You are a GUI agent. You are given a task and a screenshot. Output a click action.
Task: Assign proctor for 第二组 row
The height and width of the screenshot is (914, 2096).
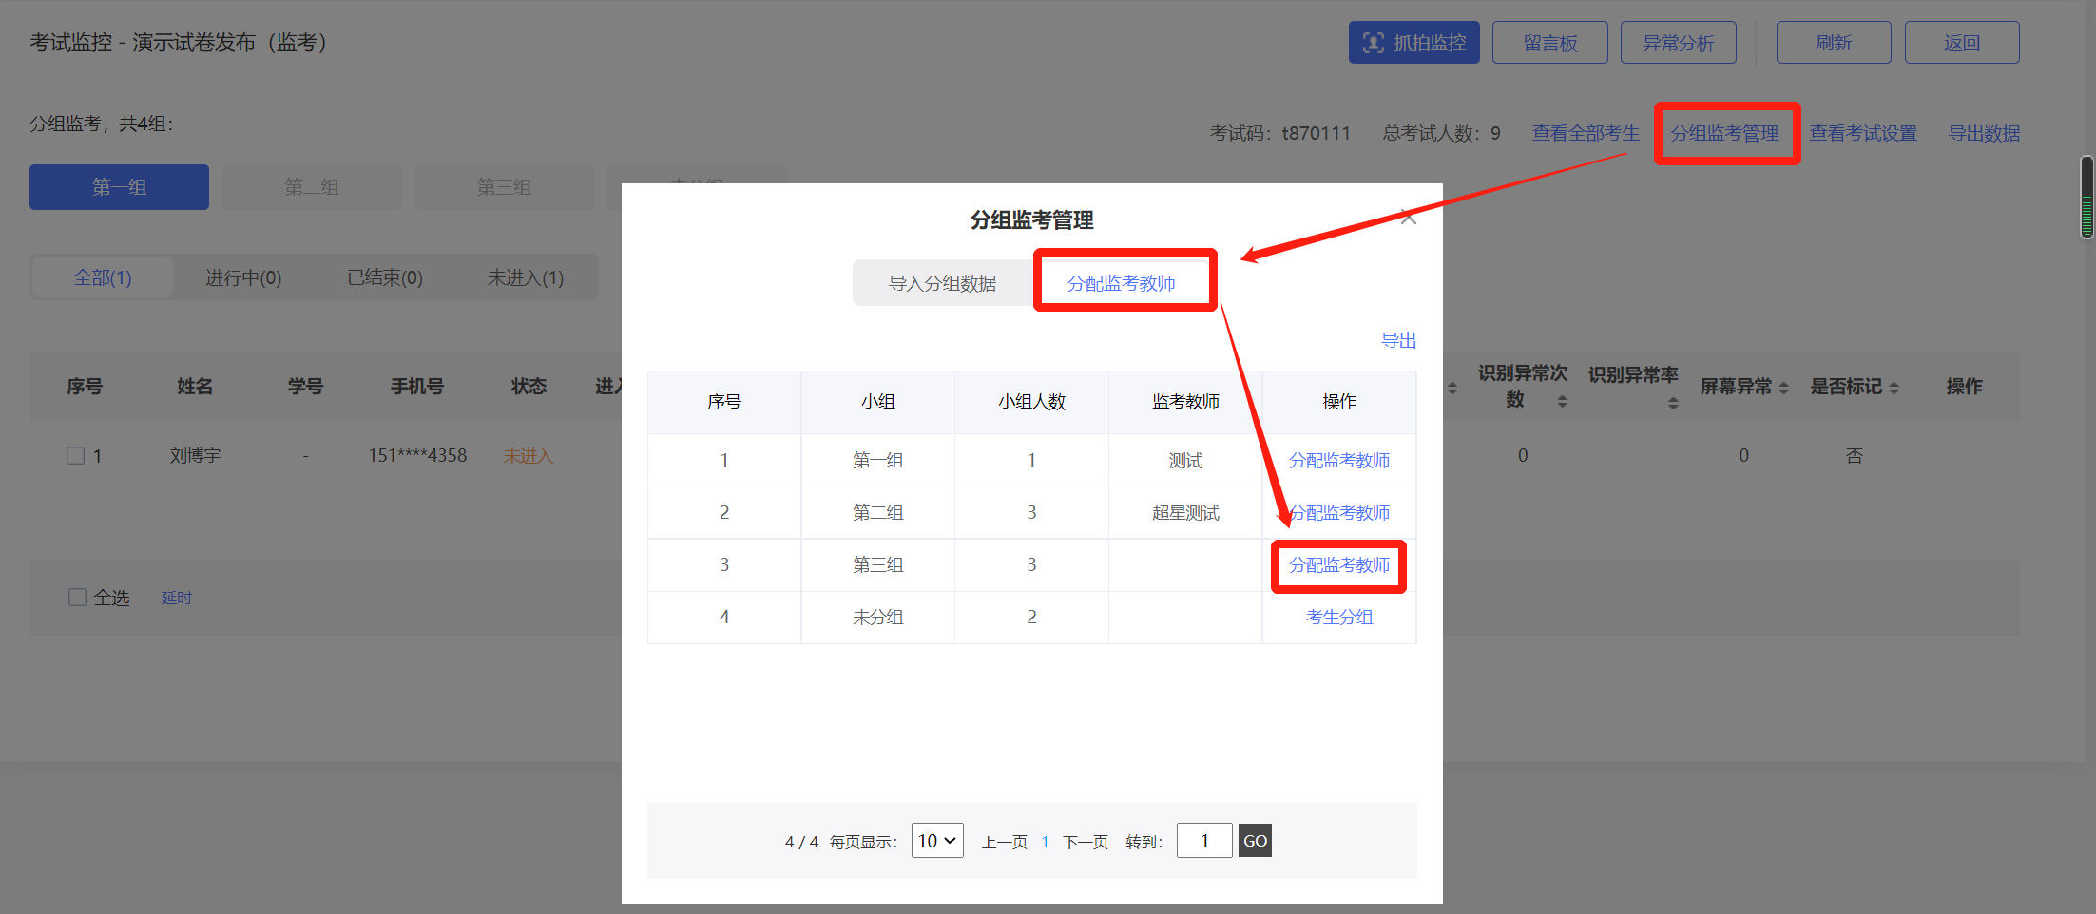(x=1339, y=513)
